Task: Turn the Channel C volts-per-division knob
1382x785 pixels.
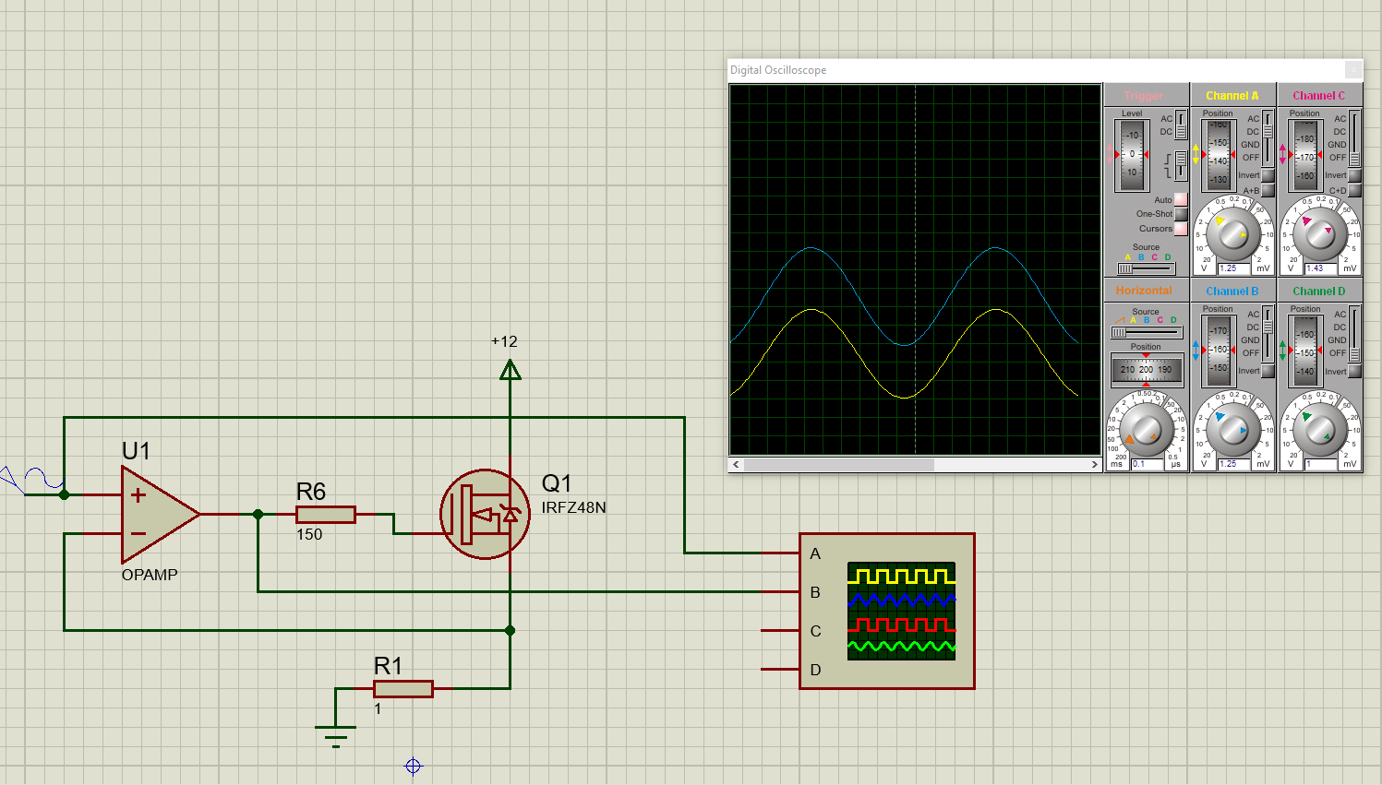Action: point(1320,234)
